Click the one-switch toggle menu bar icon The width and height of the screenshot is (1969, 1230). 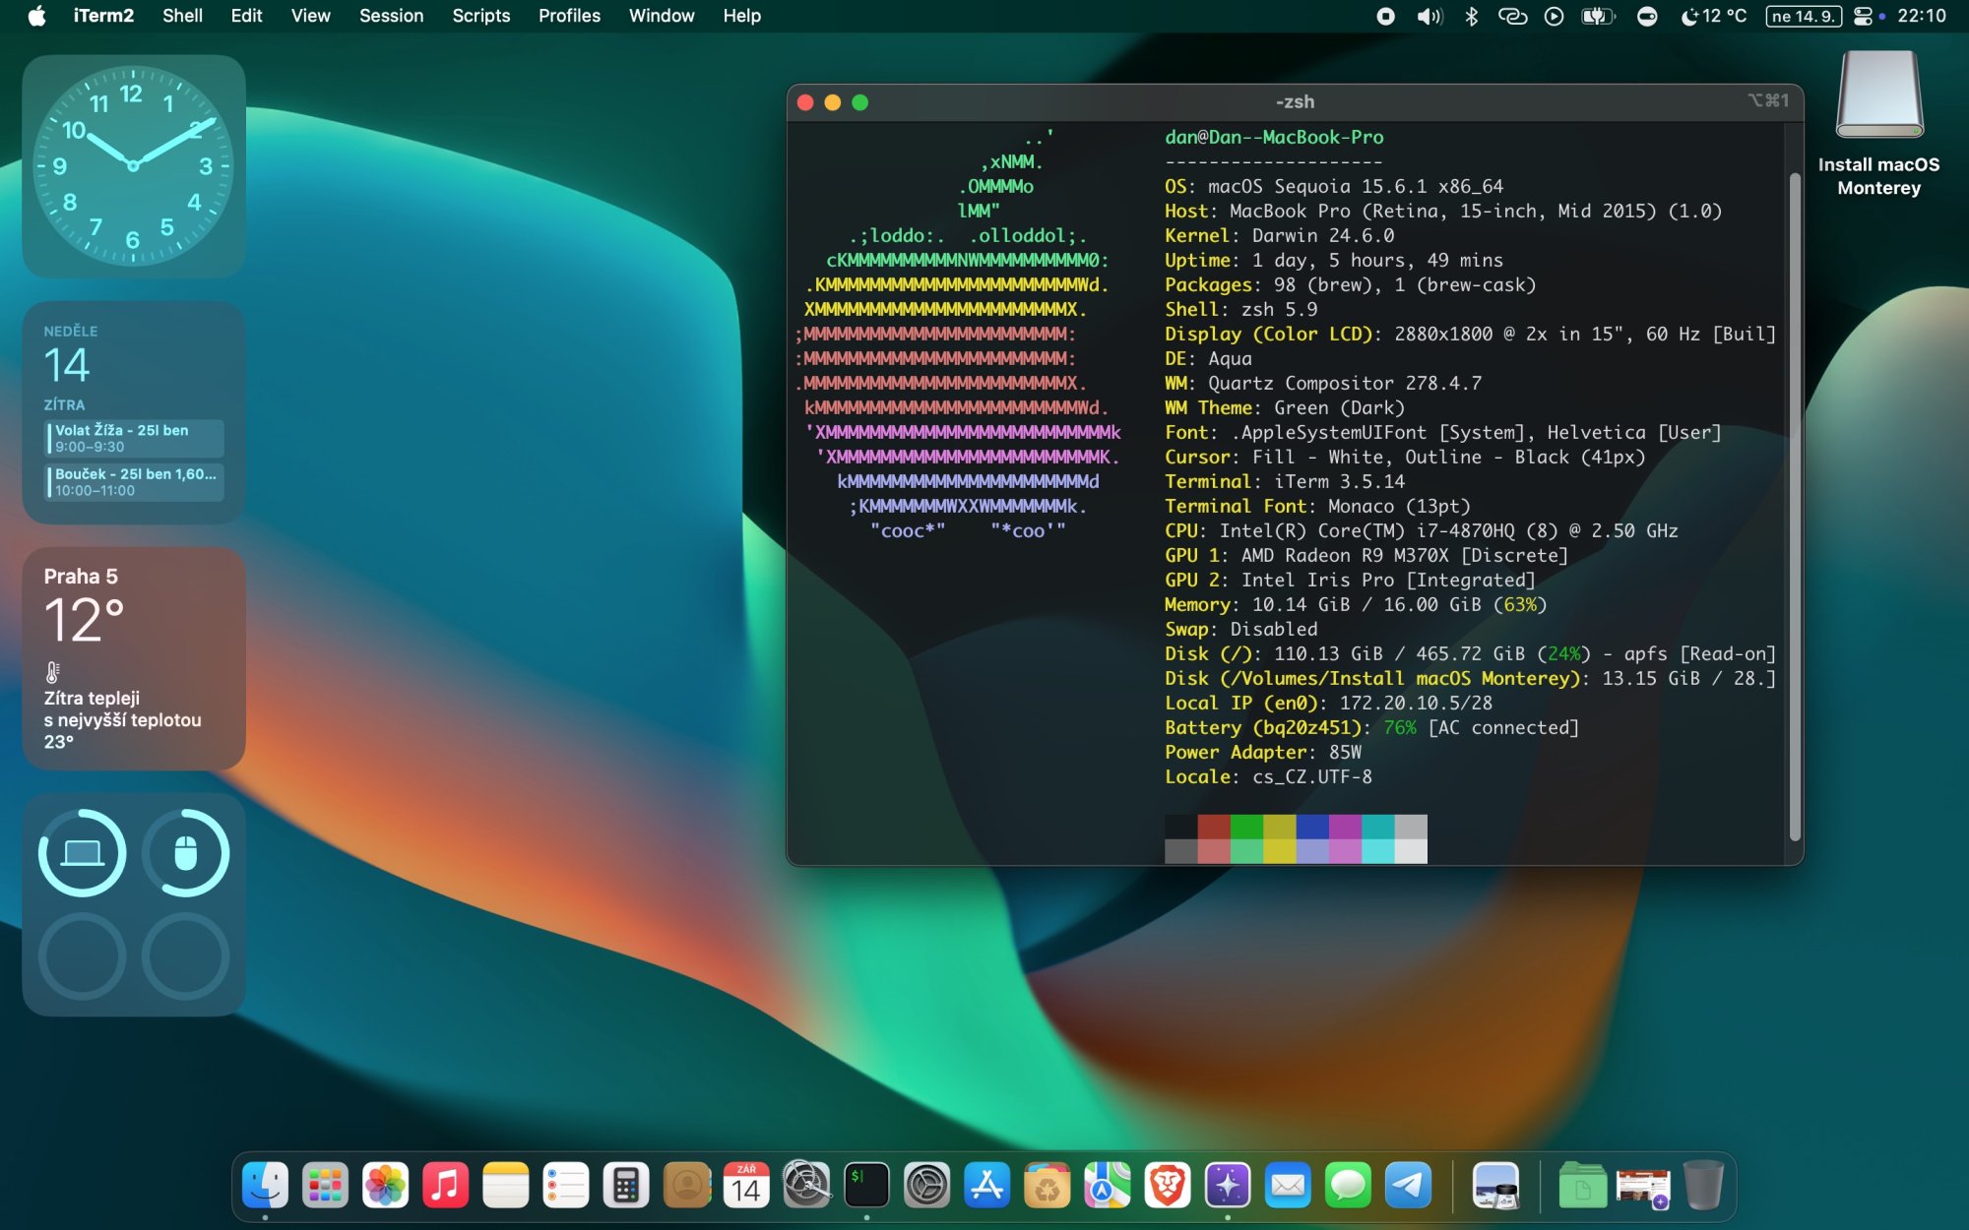(x=1647, y=16)
